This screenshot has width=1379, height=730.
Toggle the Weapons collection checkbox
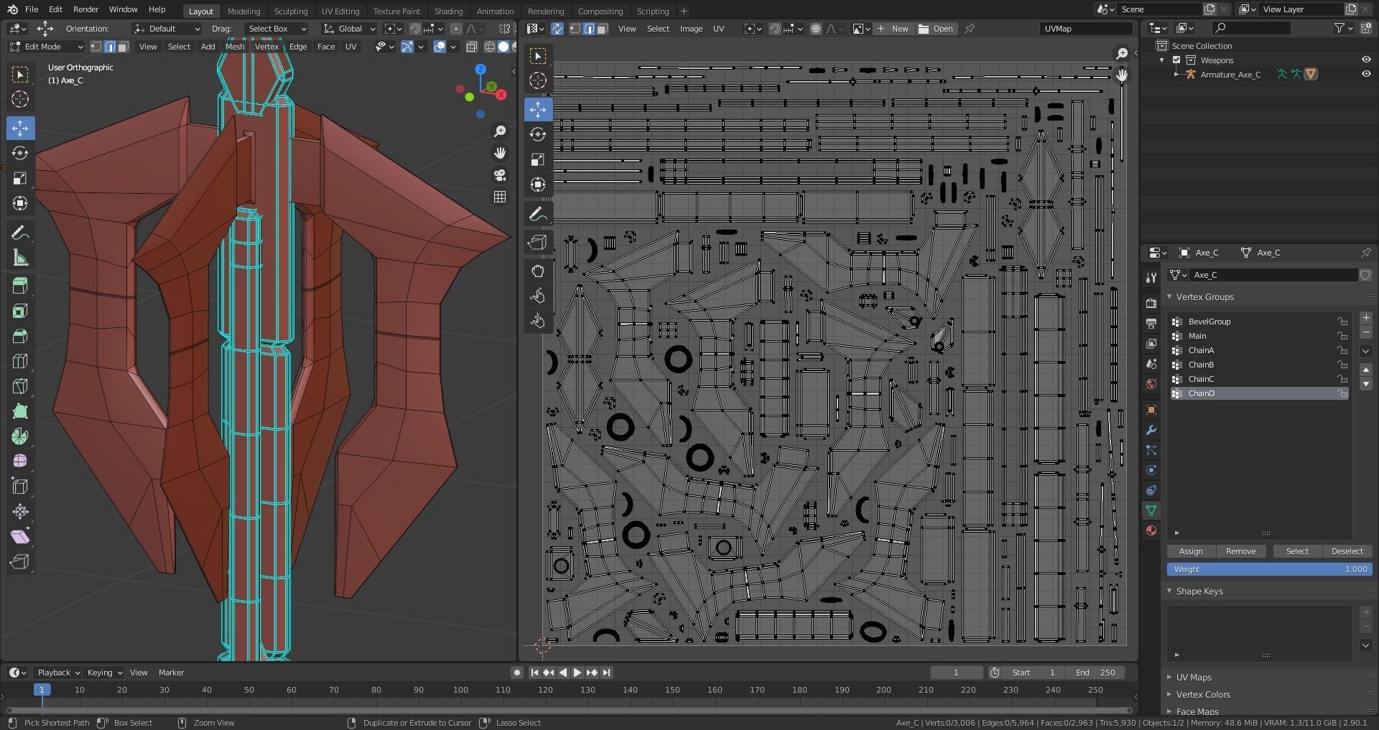coord(1176,60)
